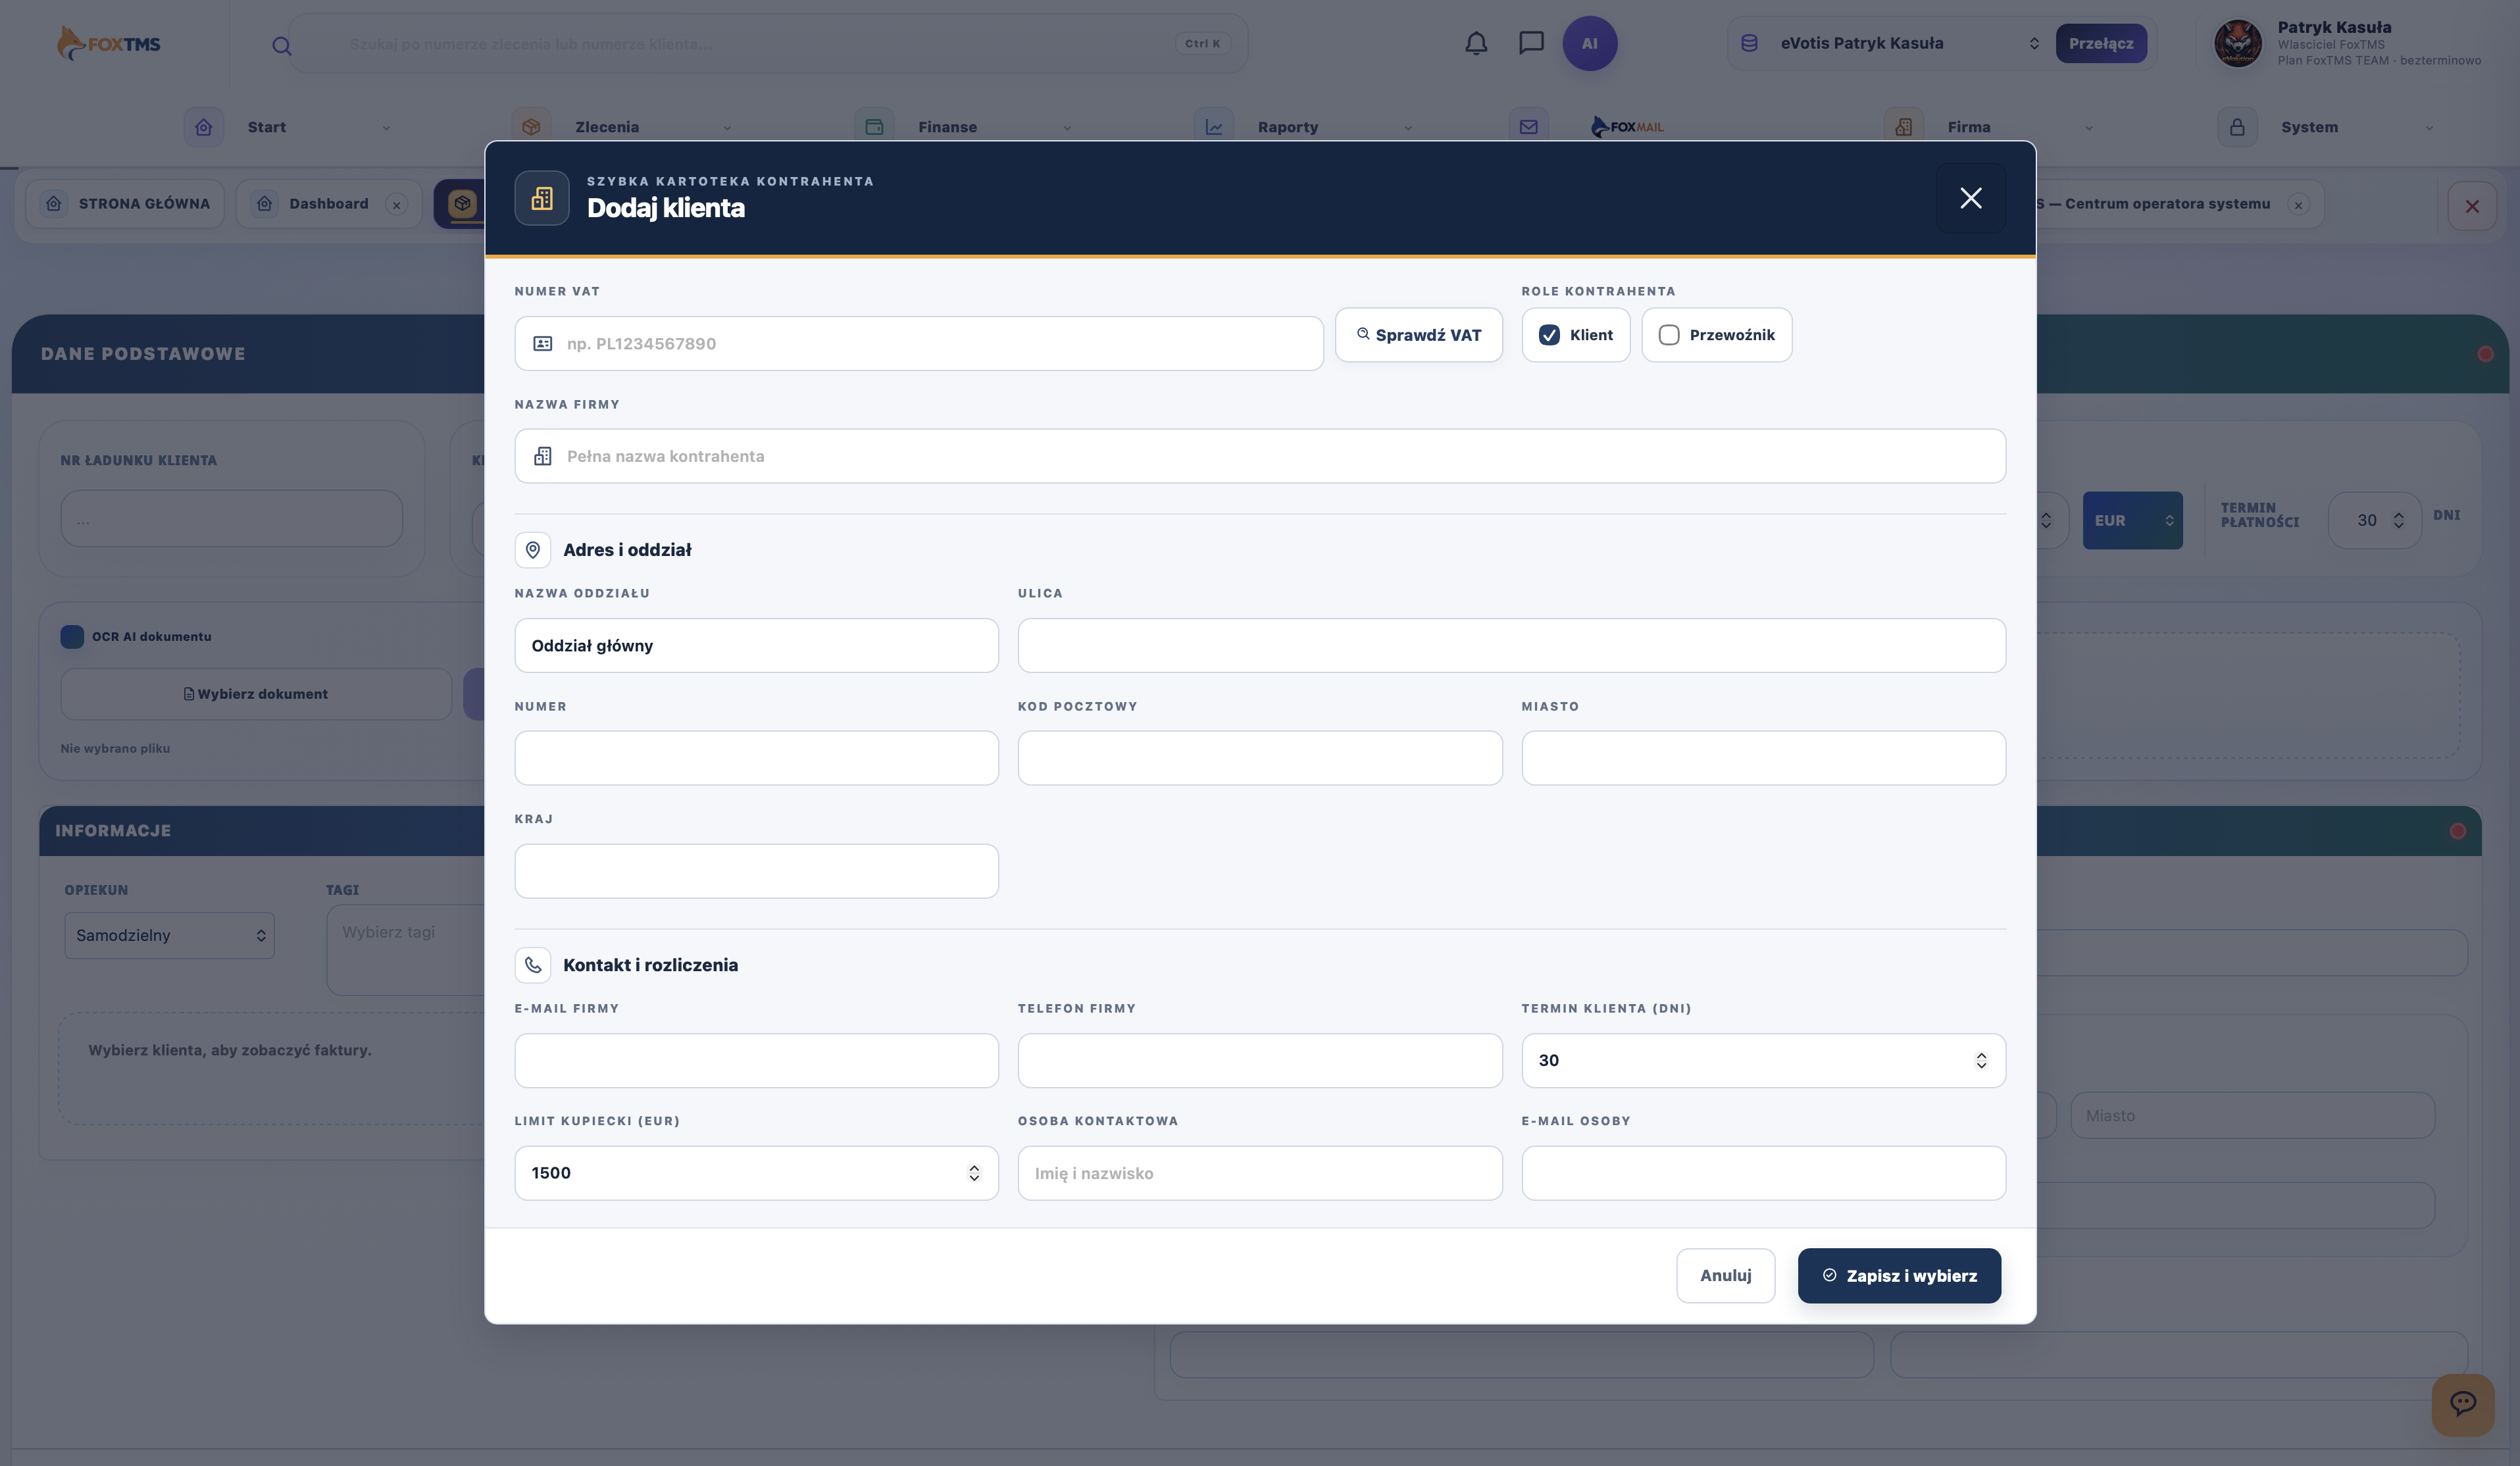Click the FoxTMS logo
The width and height of the screenshot is (2520, 1466).
[x=109, y=43]
